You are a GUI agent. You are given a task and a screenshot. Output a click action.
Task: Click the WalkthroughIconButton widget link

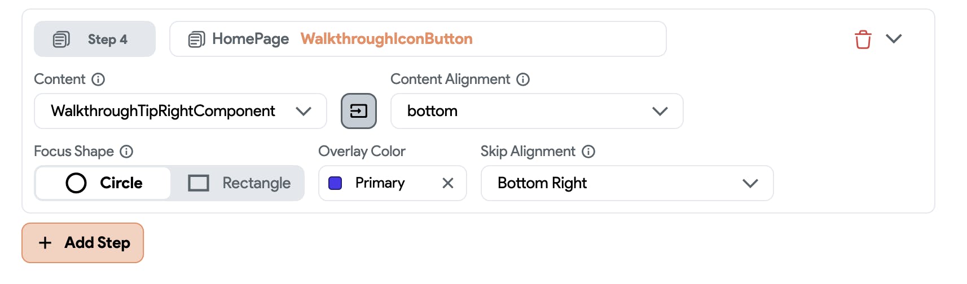386,39
